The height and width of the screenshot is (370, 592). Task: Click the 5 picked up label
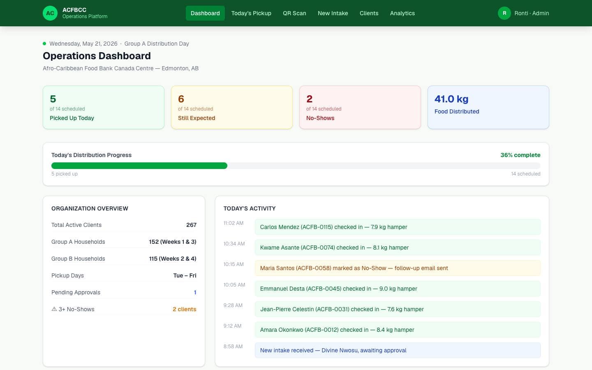click(65, 174)
